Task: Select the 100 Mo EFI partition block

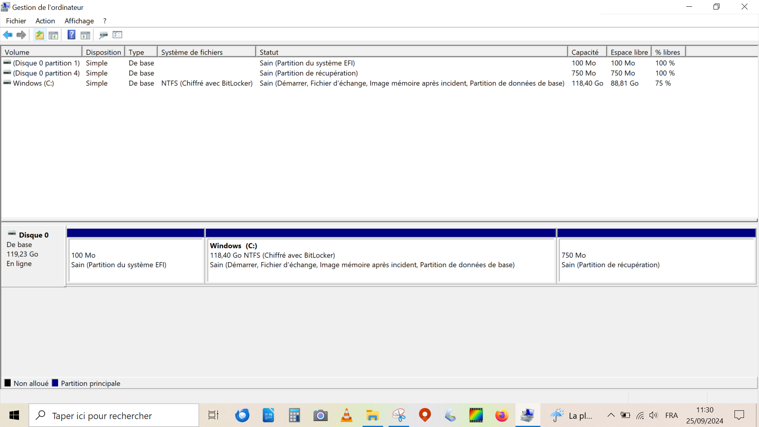Action: click(x=136, y=256)
